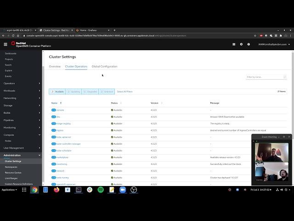The width and height of the screenshot is (294, 221).
Task: Open Resource Quotas in the sidebar
Action: click(x=13, y=173)
